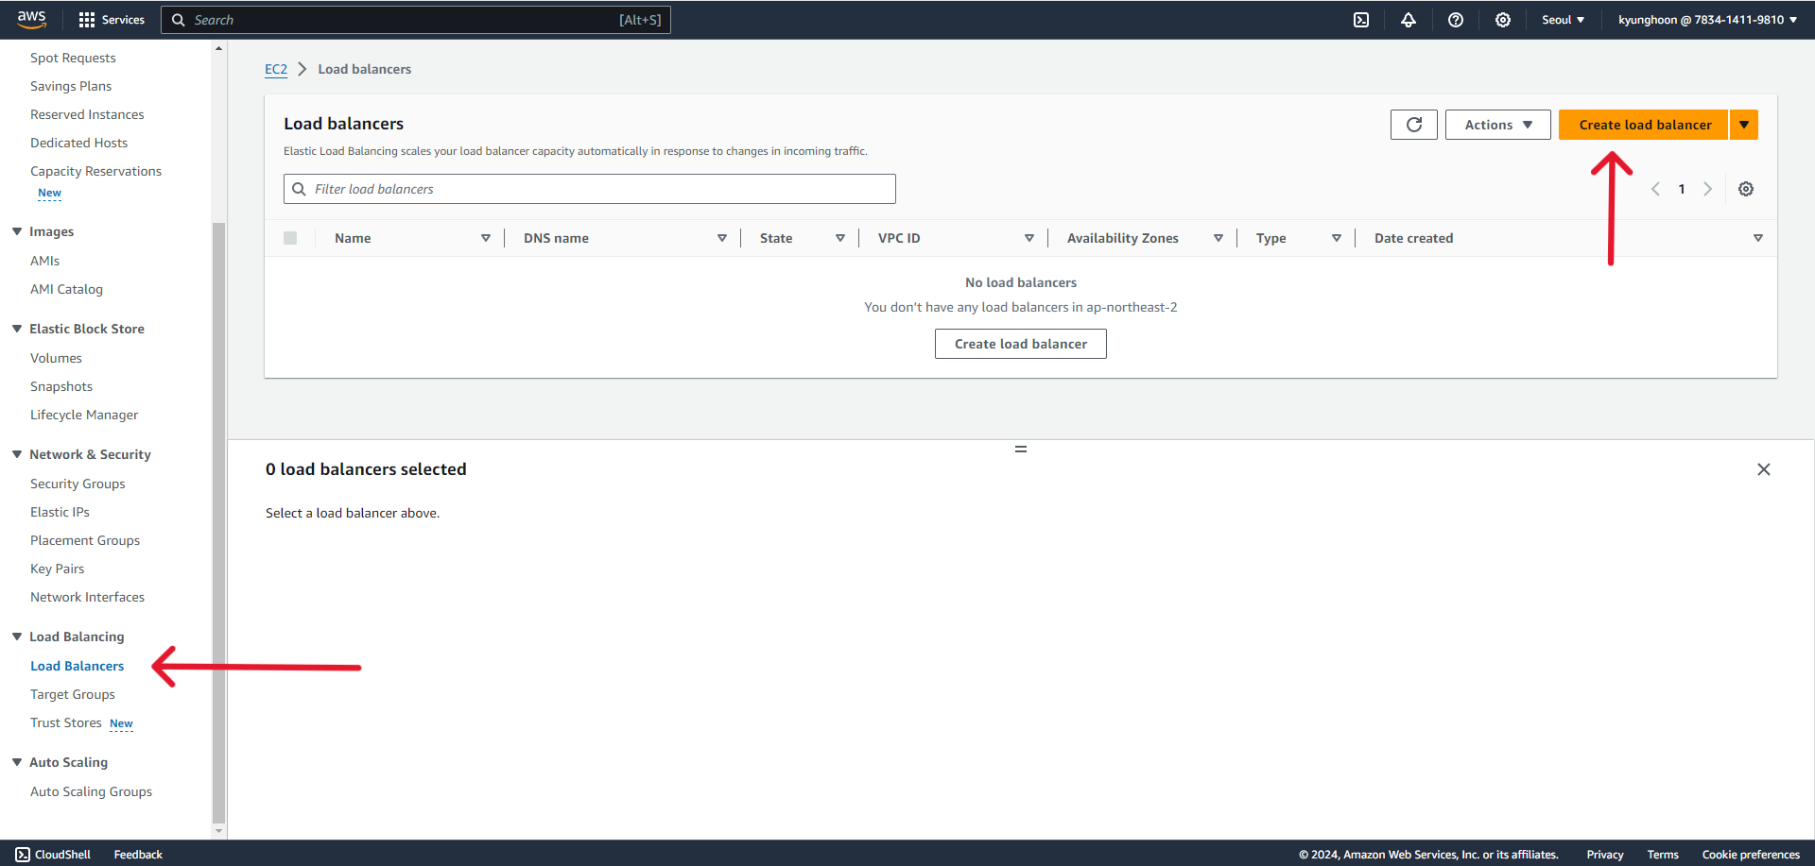Collapse the Images section

(x=17, y=231)
